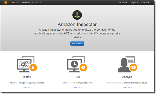
Task: Click the orange AWS cube logo
Action: click(6, 3)
